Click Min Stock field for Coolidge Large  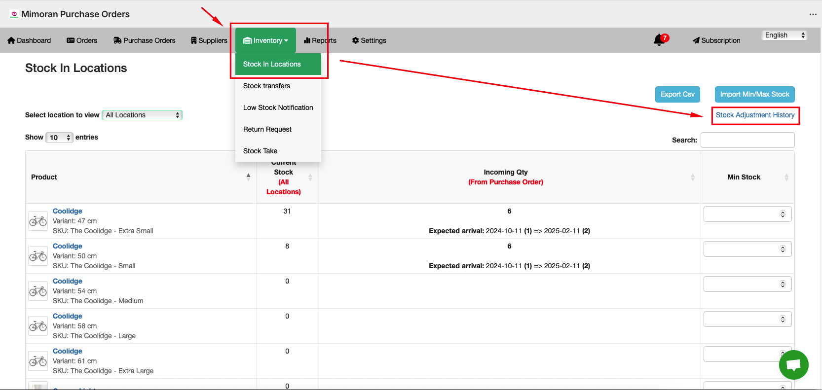[x=747, y=319]
